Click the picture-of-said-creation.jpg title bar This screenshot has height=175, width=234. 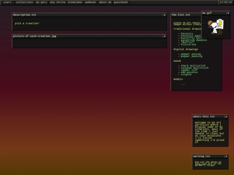click(89, 36)
